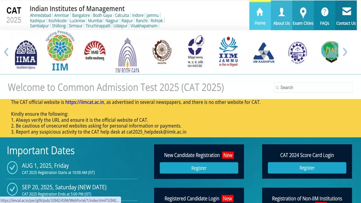Click the New Candidate Registration heading
This screenshot has height=203, width=361.
[x=192, y=155]
